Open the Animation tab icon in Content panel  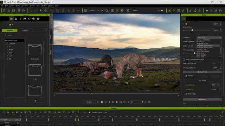point(20,19)
